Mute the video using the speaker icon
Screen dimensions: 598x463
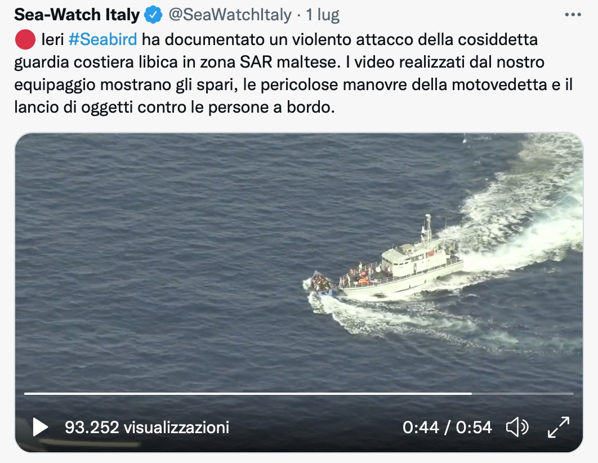click(517, 427)
